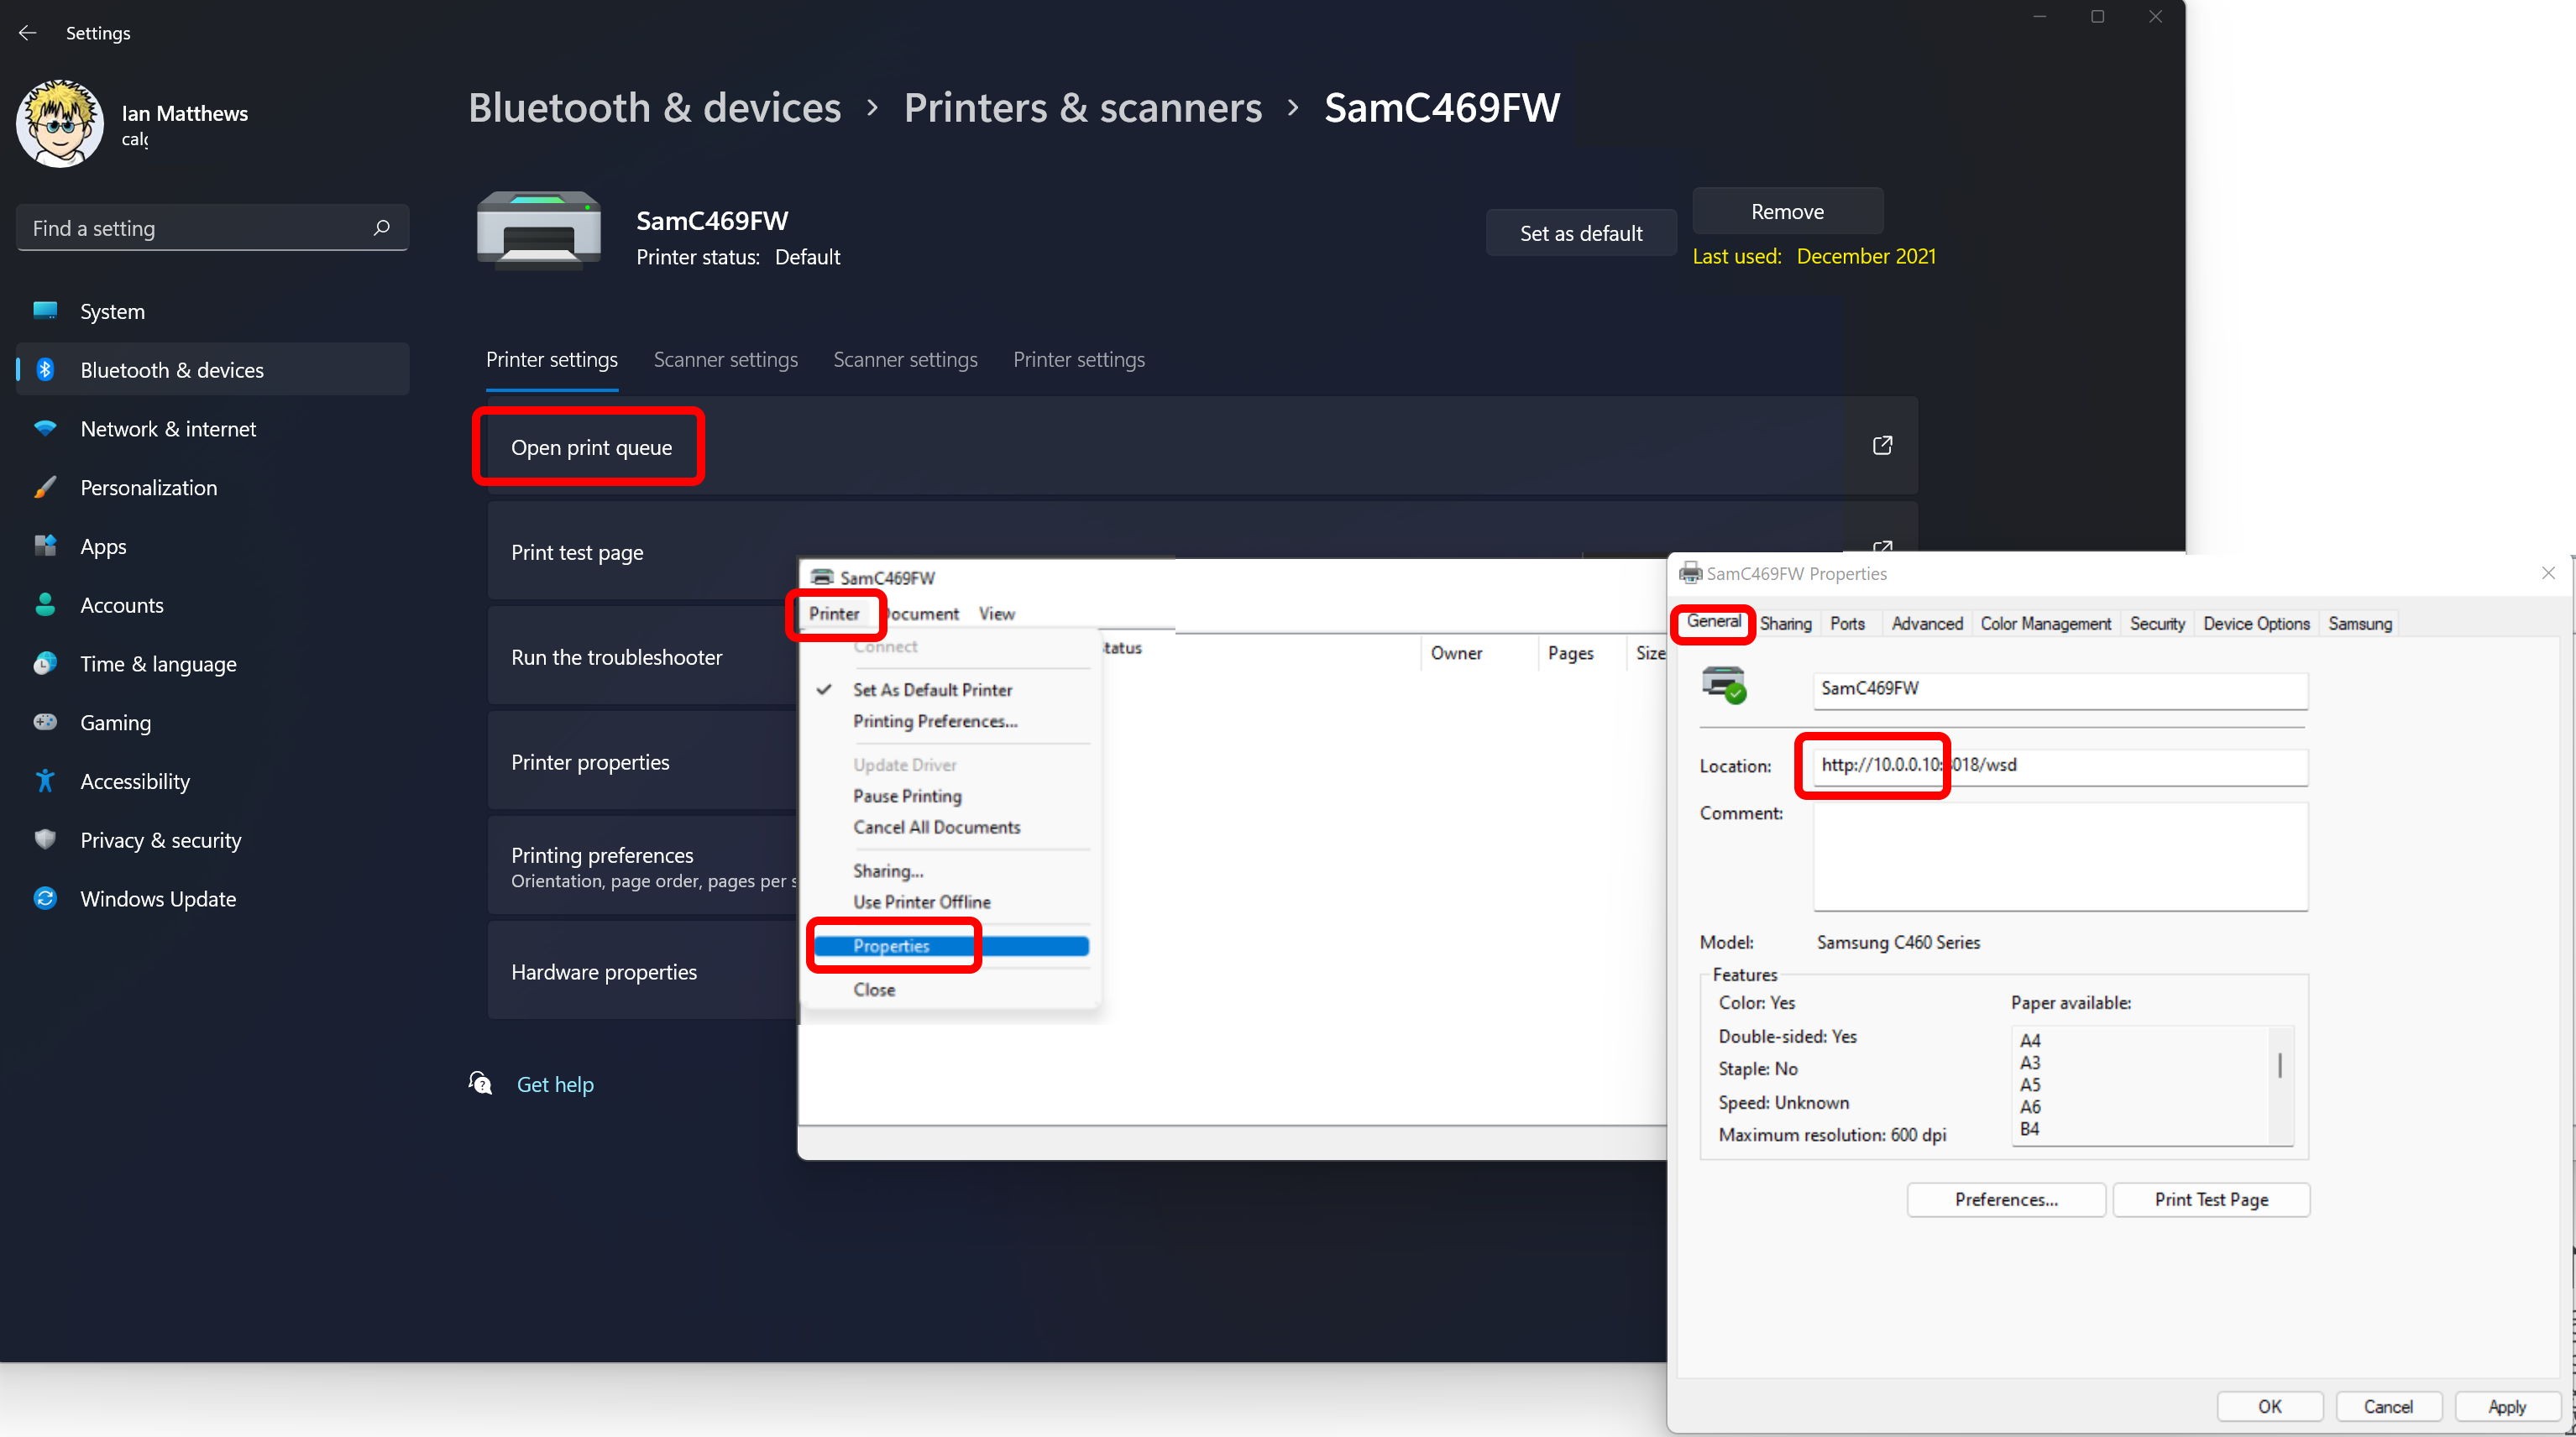Click the back arrow in Settings
Viewport: 2576px width, 1437px height.
(x=27, y=33)
